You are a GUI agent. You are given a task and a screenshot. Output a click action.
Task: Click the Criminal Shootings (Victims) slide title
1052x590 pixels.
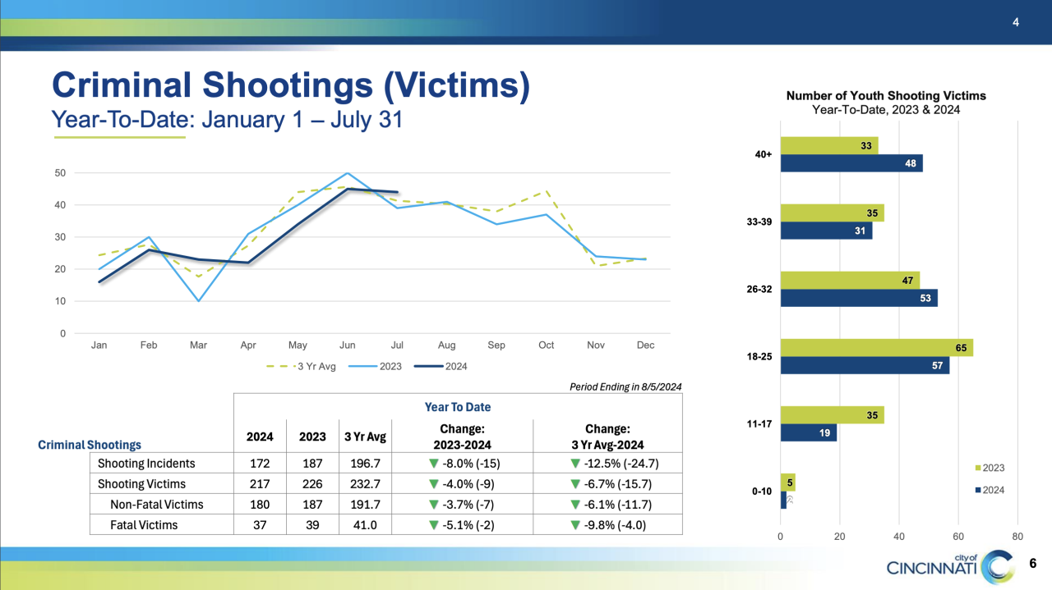point(291,85)
